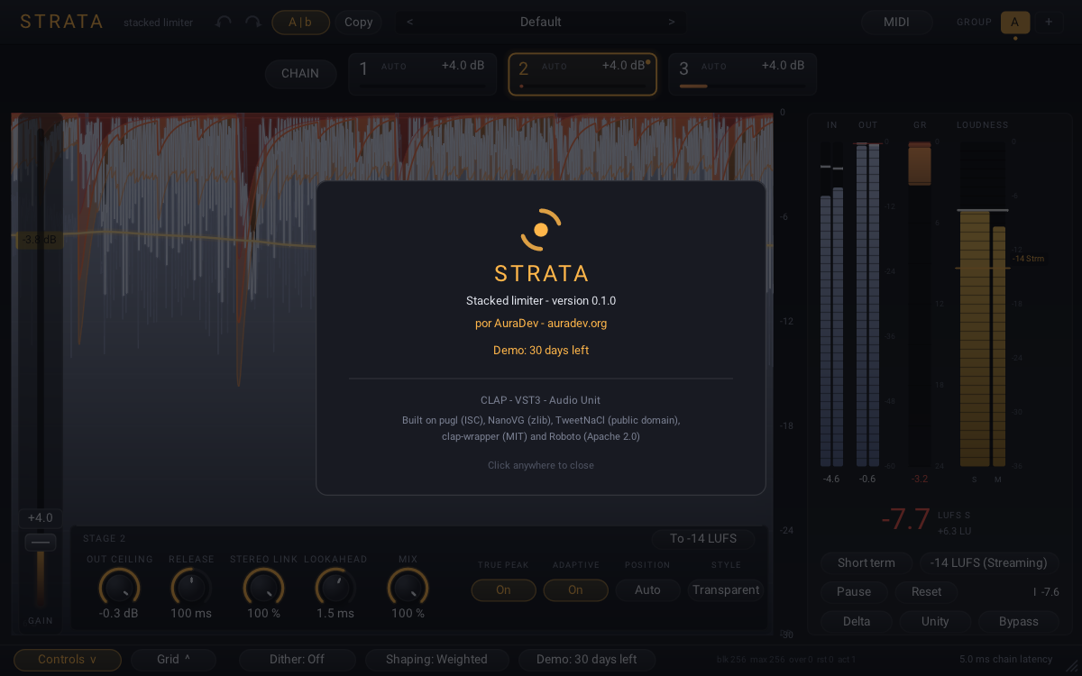
Task: Select stage 3 tab
Action: click(x=742, y=74)
